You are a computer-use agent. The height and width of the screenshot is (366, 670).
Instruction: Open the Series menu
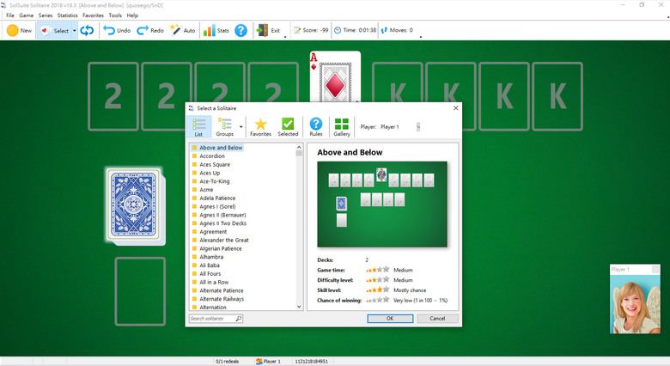pos(46,15)
